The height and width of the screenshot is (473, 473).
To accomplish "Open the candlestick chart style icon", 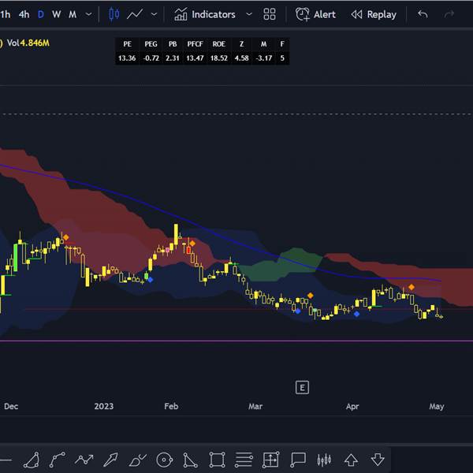I will pyautogui.click(x=114, y=14).
